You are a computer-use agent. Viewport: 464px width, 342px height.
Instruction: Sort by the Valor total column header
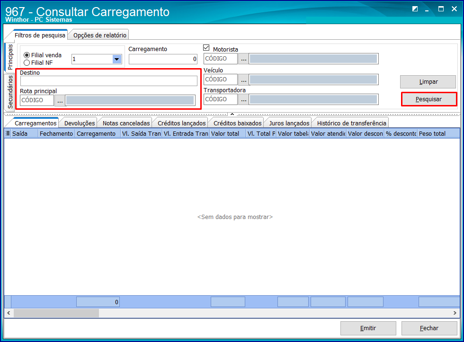(x=228, y=133)
